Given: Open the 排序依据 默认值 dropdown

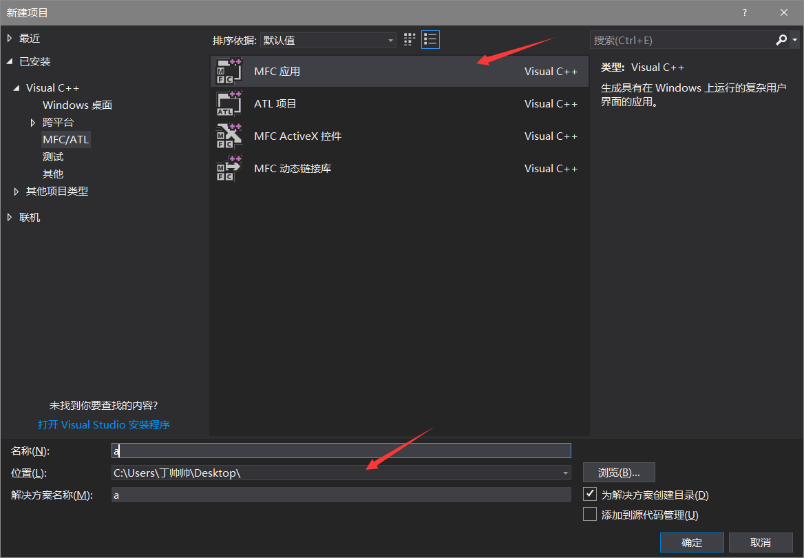Looking at the screenshot, I should (328, 40).
